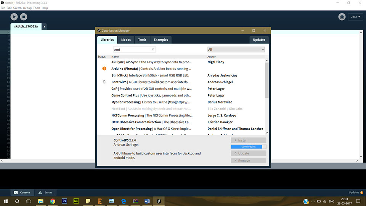Click the ControlP5 loading spinner icon
Viewport: 366px width, 206px height.
104,82
